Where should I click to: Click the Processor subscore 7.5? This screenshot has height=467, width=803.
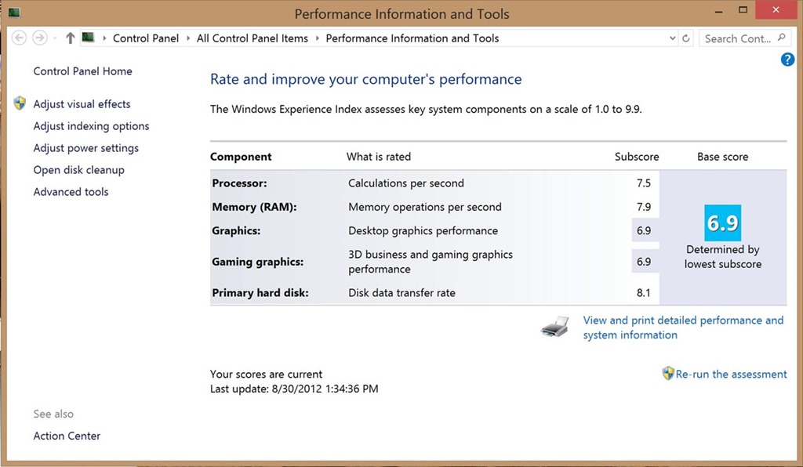644,183
